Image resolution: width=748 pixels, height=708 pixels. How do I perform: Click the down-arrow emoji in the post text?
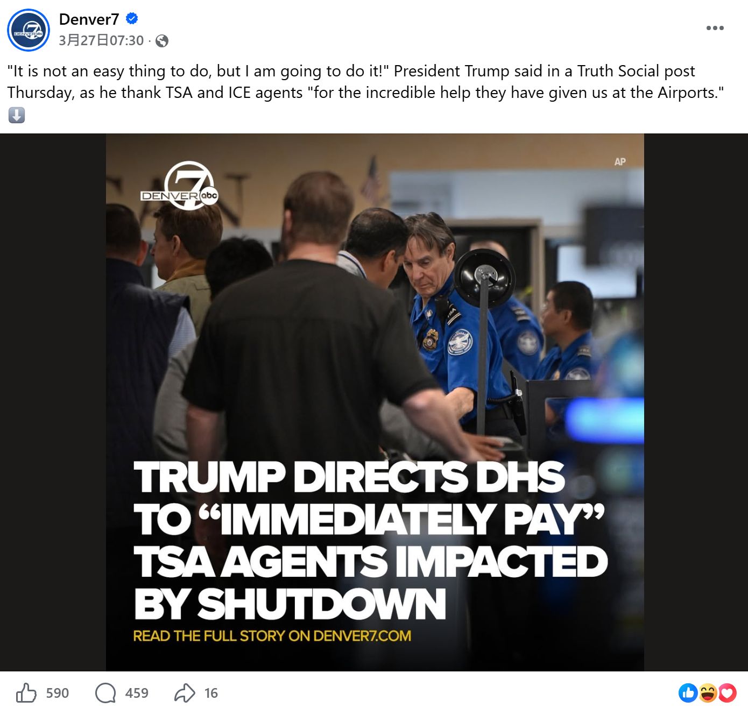click(17, 115)
